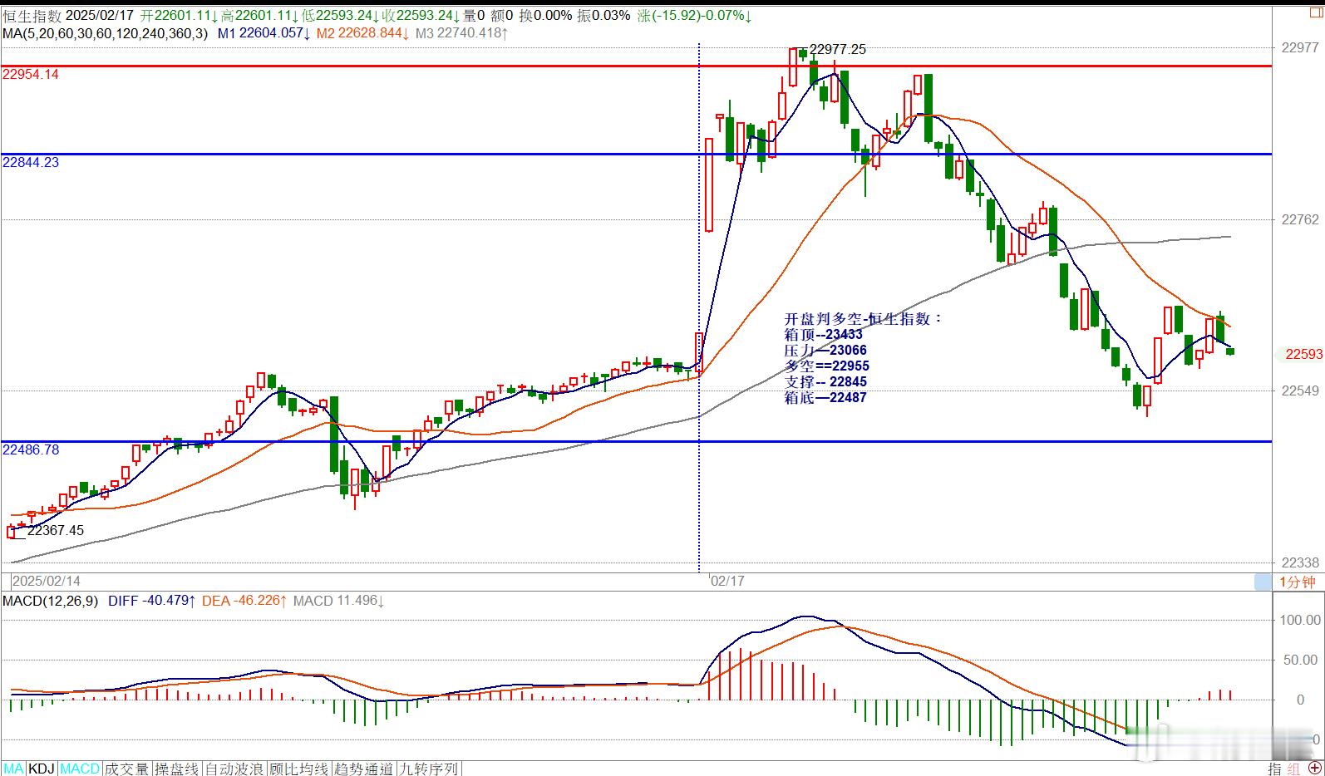Click the M2 22628.844 value
The width and height of the screenshot is (1325, 776).
tap(363, 33)
